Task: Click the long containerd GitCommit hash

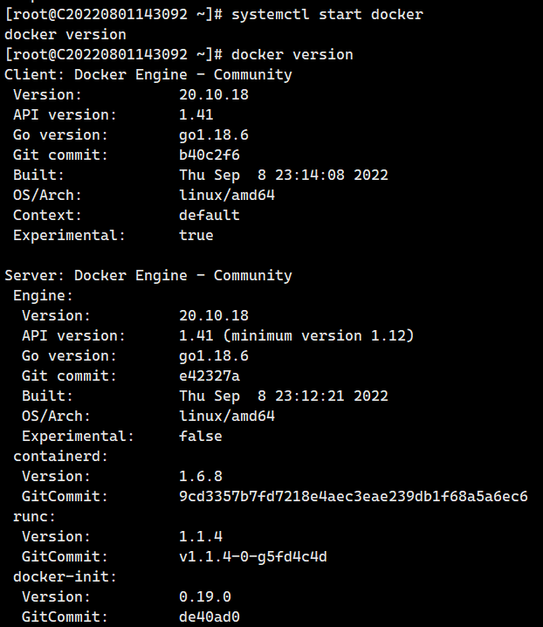Action: point(353,496)
